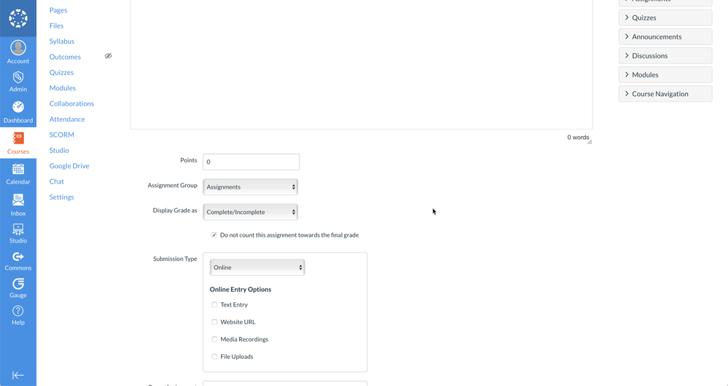Open Collaborations in course navigation
Viewport: 728px width, 386px height.
[x=71, y=103]
